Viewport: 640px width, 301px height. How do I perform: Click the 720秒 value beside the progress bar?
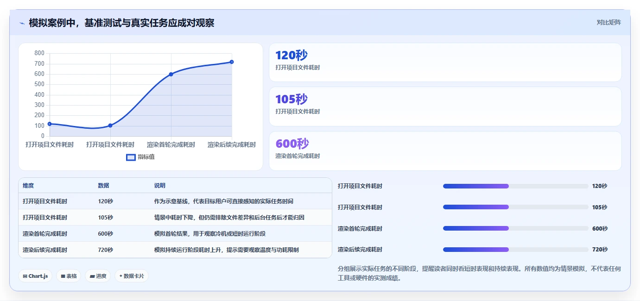(600, 250)
